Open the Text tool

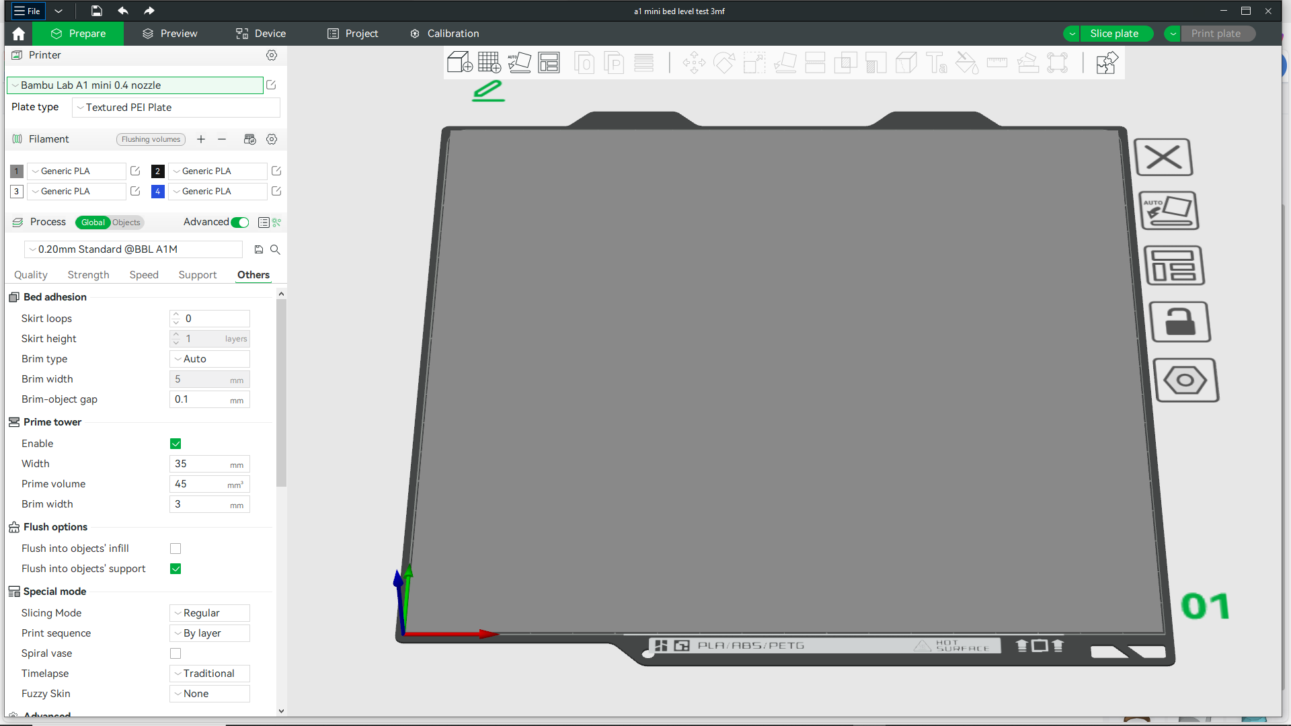[936, 63]
